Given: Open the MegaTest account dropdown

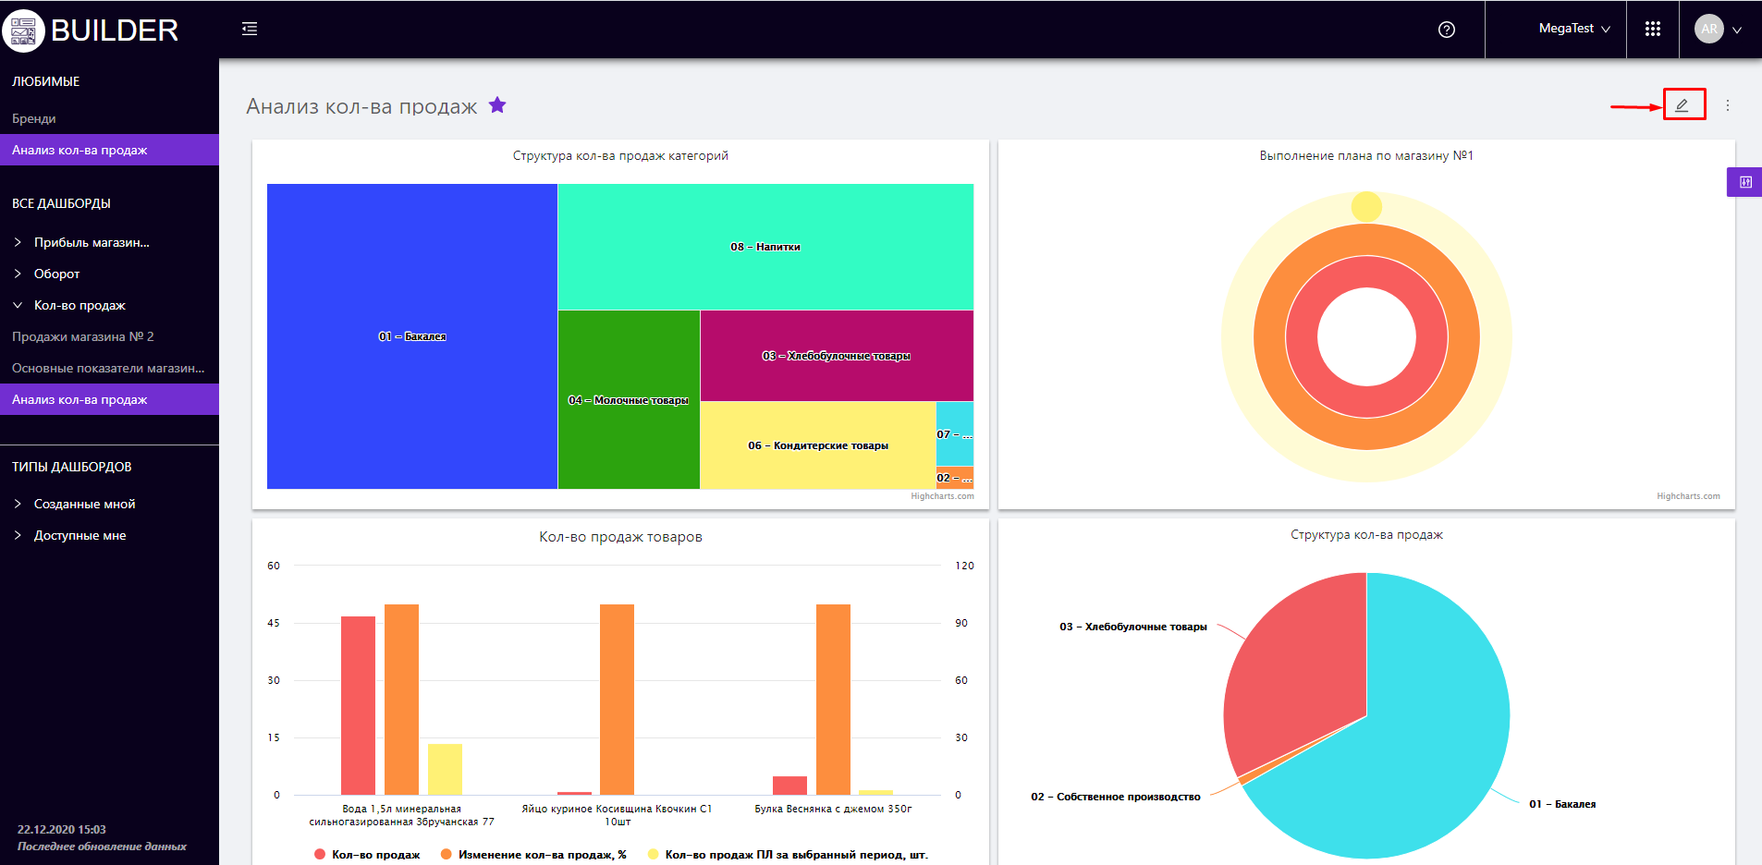Looking at the screenshot, I should point(1573,30).
